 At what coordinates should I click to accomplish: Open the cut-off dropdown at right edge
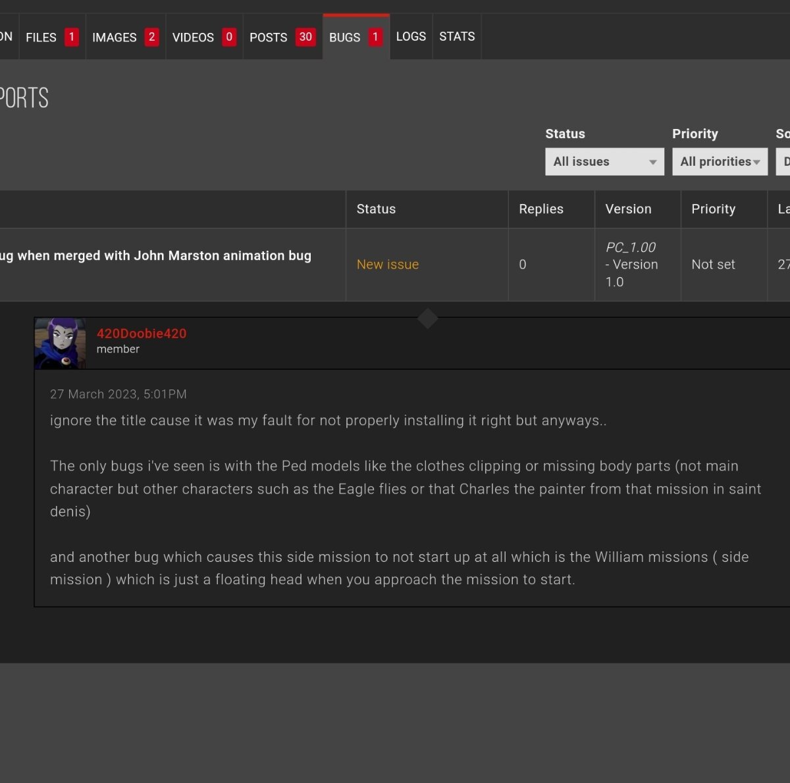[783, 162]
